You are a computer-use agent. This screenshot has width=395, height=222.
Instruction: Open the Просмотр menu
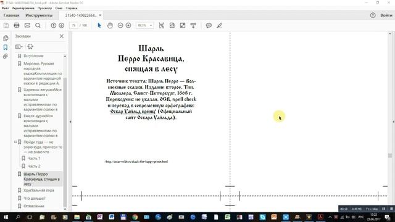click(44, 8)
